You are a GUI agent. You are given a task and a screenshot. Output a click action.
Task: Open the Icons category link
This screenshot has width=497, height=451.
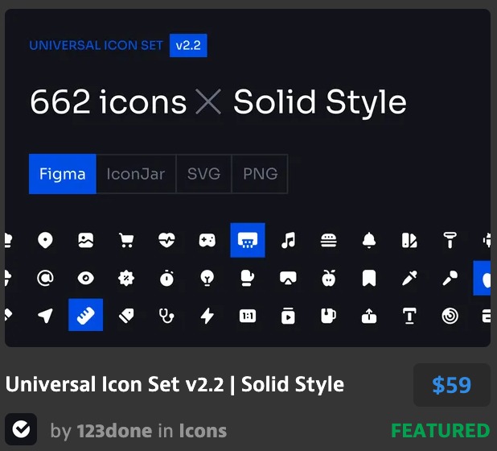click(203, 431)
